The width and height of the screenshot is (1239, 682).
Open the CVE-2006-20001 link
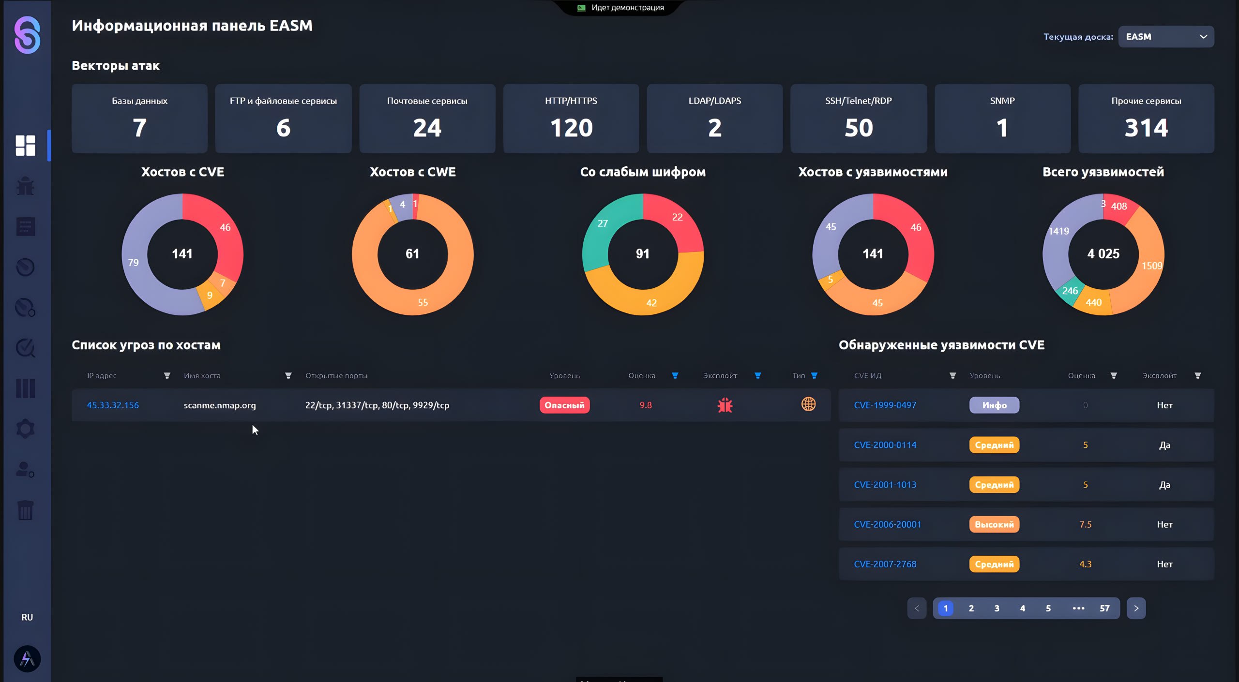click(x=887, y=524)
